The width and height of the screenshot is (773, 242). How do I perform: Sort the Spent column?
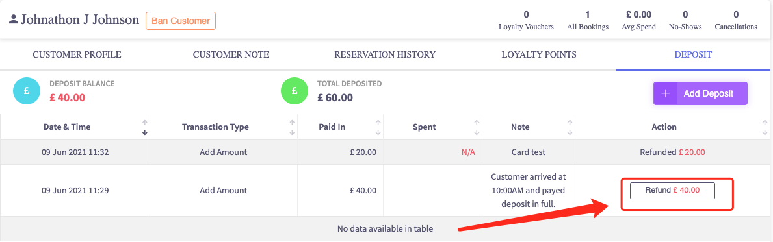[x=477, y=127]
